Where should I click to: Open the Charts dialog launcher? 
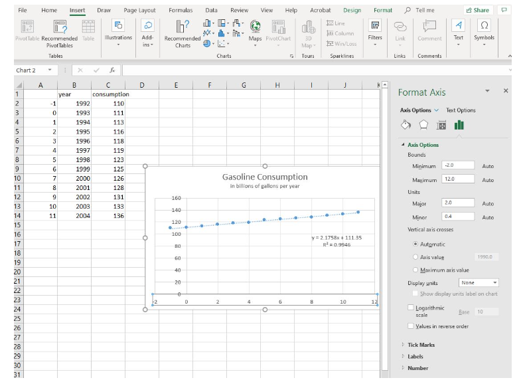(x=291, y=56)
